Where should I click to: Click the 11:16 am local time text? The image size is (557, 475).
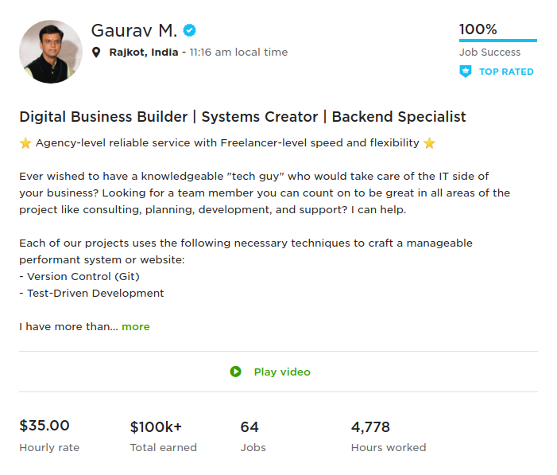(x=238, y=53)
